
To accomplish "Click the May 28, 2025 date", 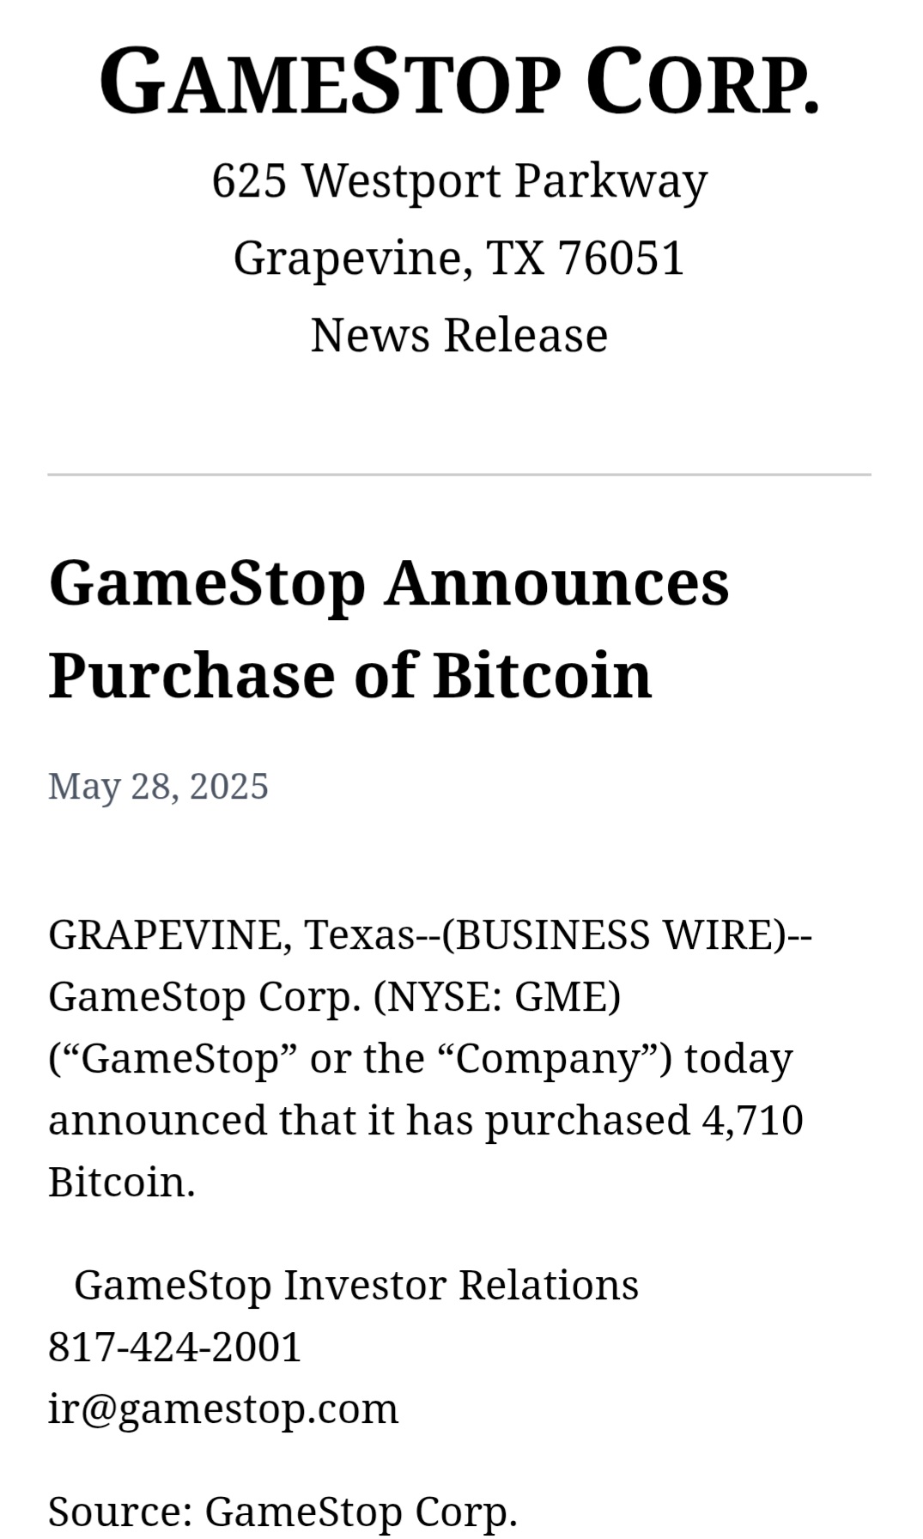I will 158,787.
